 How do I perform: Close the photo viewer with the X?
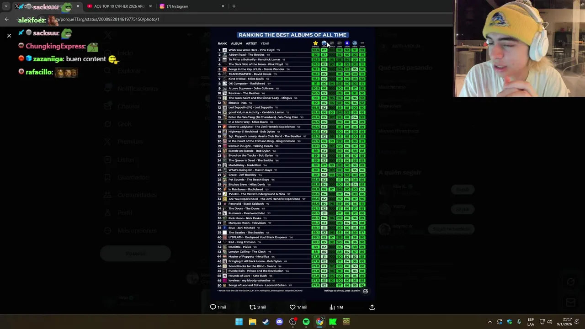(x=9, y=35)
